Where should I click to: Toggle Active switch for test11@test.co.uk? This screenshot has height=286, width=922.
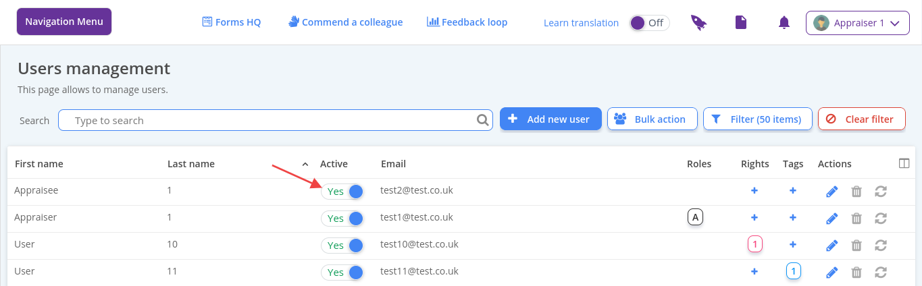click(x=342, y=273)
